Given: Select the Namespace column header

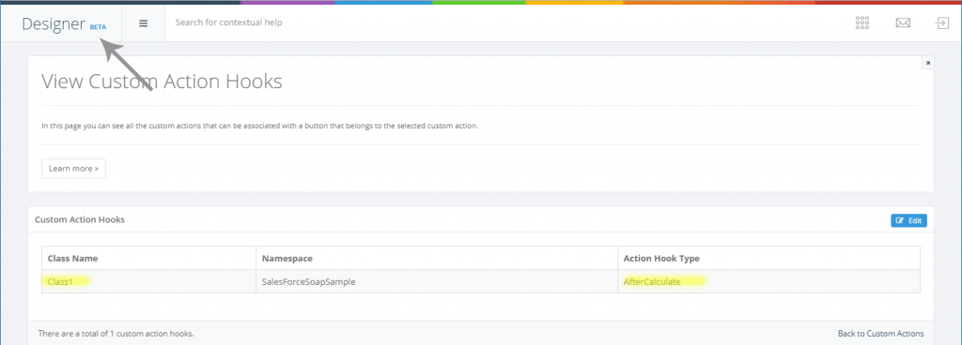Looking at the screenshot, I should coord(437,258).
